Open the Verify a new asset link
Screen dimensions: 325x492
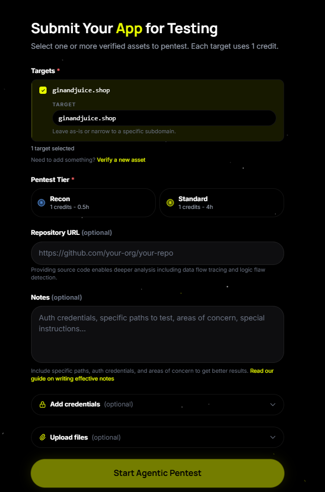pyautogui.click(x=121, y=160)
